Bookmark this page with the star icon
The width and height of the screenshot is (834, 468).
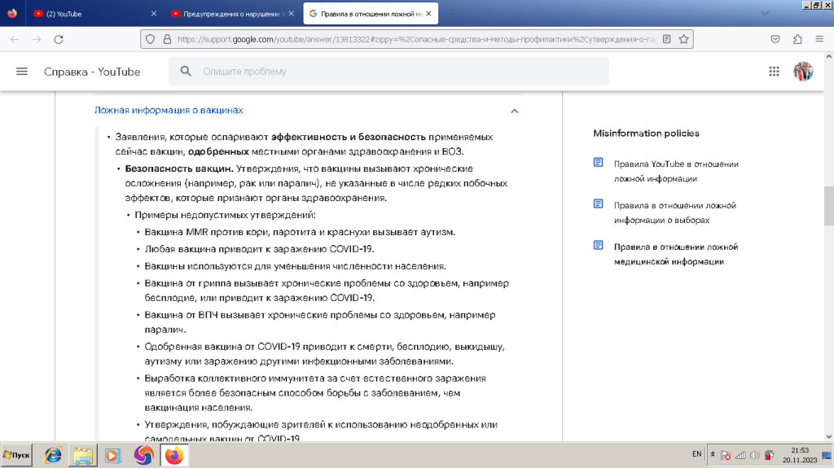(684, 39)
